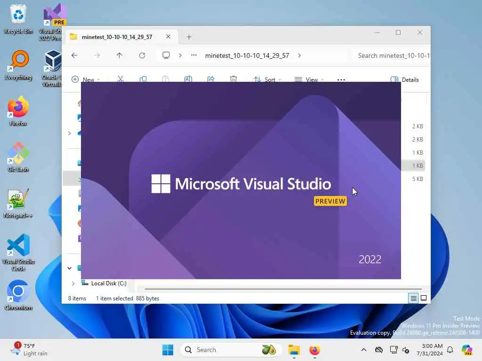Open Notepad++ desktop shortcut

pyautogui.click(x=18, y=204)
